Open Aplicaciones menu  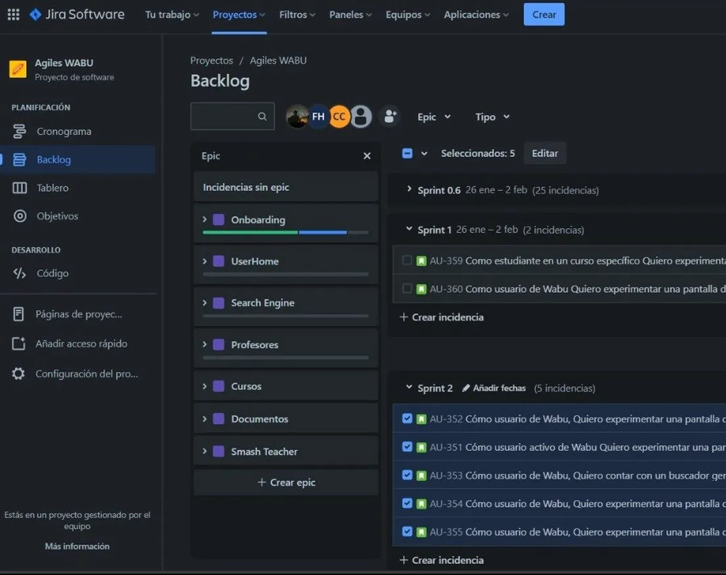pos(476,15)
